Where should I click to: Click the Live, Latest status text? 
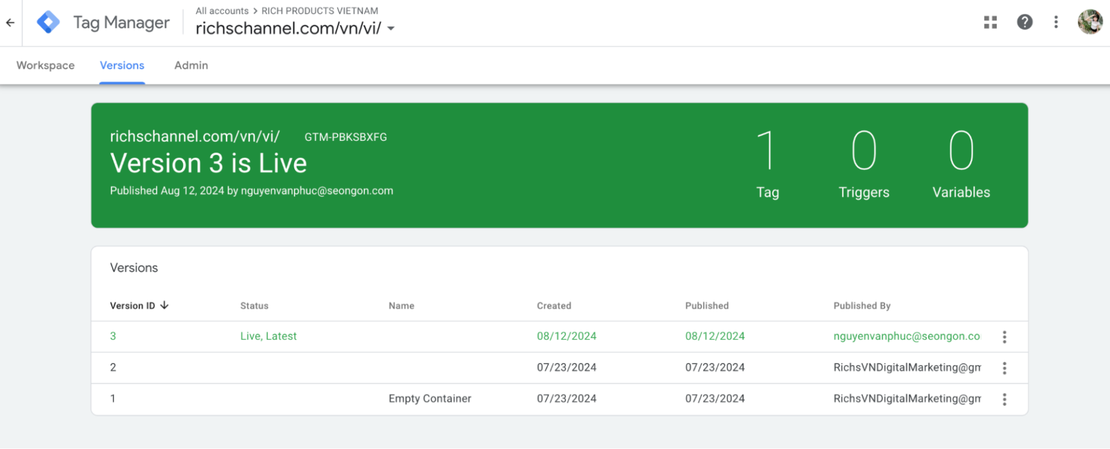tap(268, 336)
